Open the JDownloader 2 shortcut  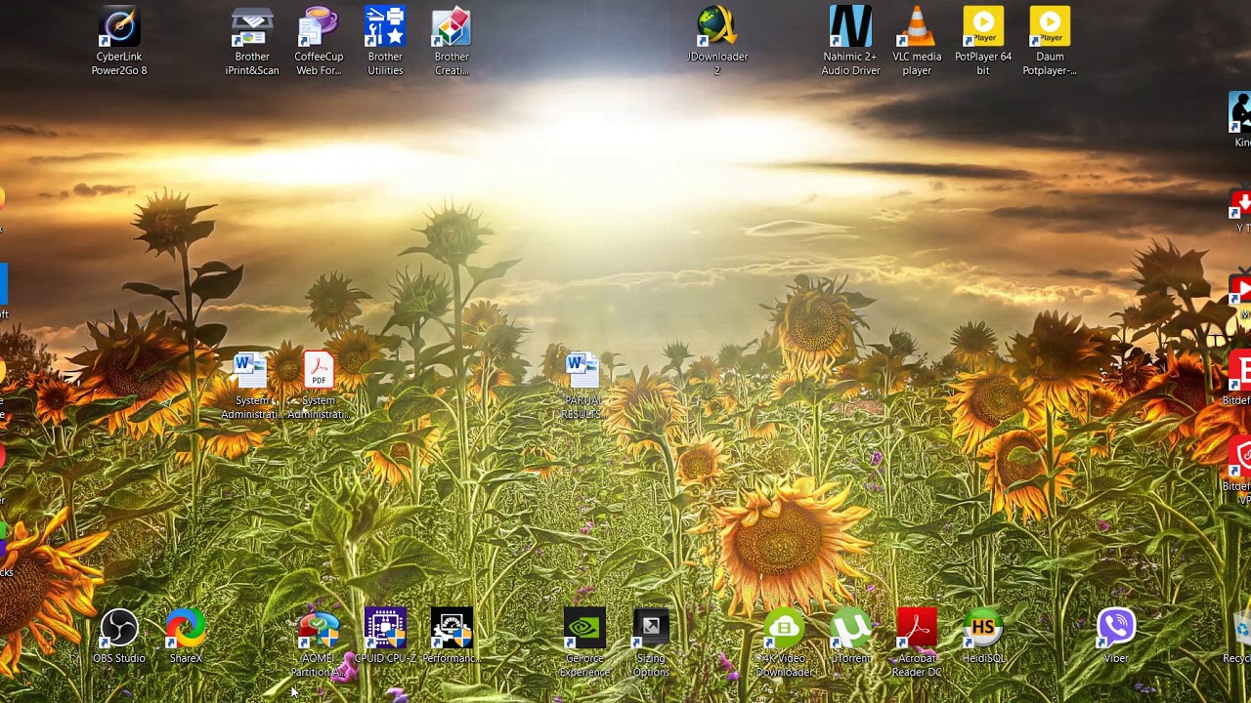click(717, 27)
